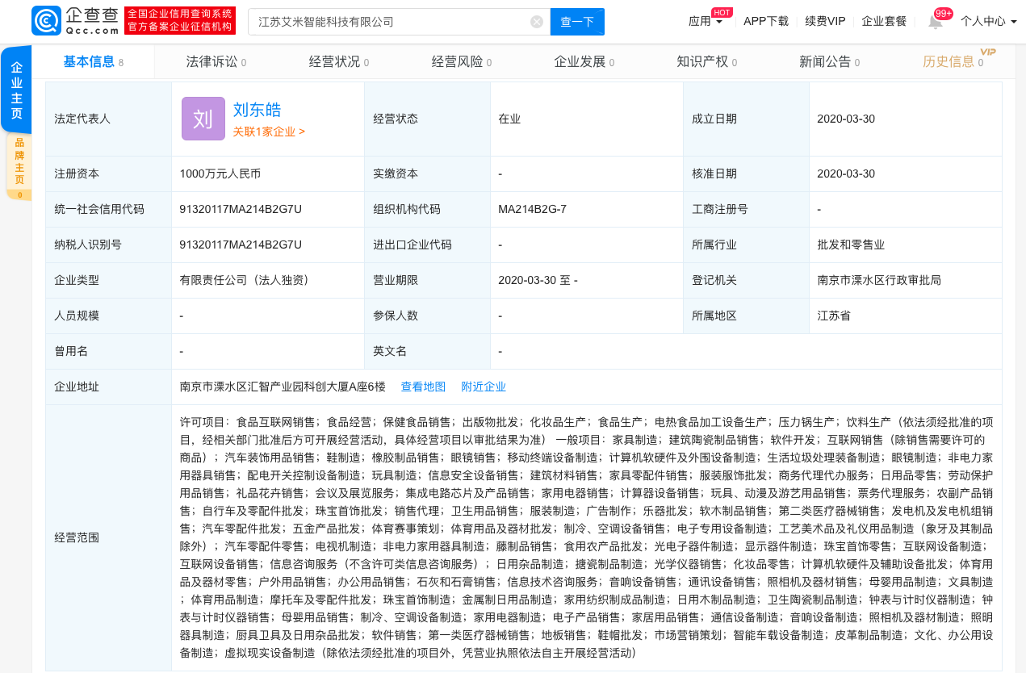Clear search box using the X icon
1026x673 pixels.
[x=537, y=22]
